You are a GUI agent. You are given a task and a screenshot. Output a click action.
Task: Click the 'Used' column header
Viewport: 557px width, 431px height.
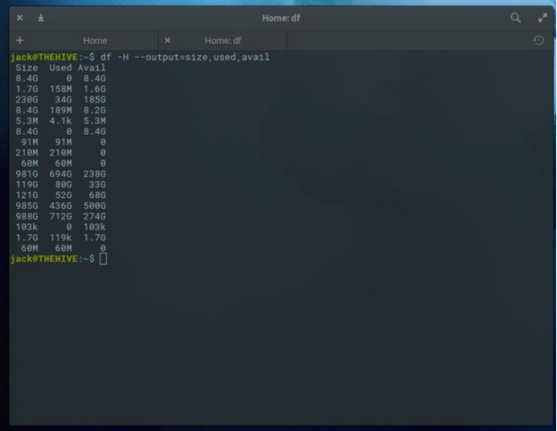click(x=60, y=68)
